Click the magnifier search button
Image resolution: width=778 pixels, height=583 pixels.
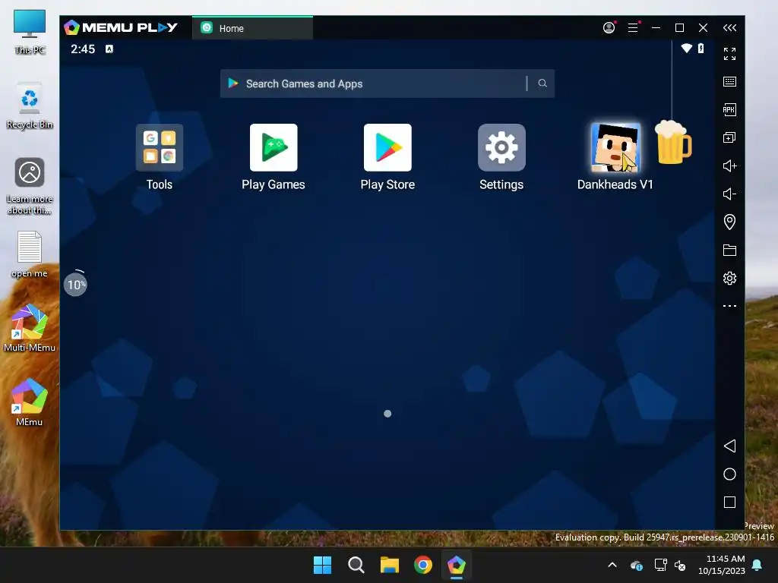(x=542, y=84)
